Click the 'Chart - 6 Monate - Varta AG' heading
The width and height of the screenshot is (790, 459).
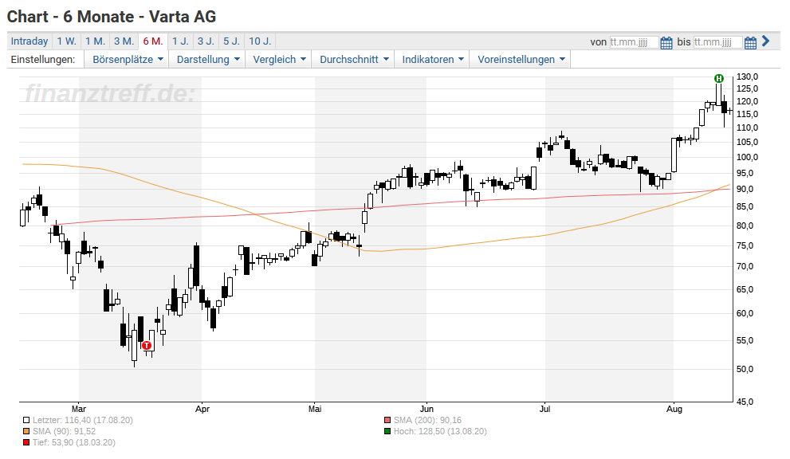point(112,17)
